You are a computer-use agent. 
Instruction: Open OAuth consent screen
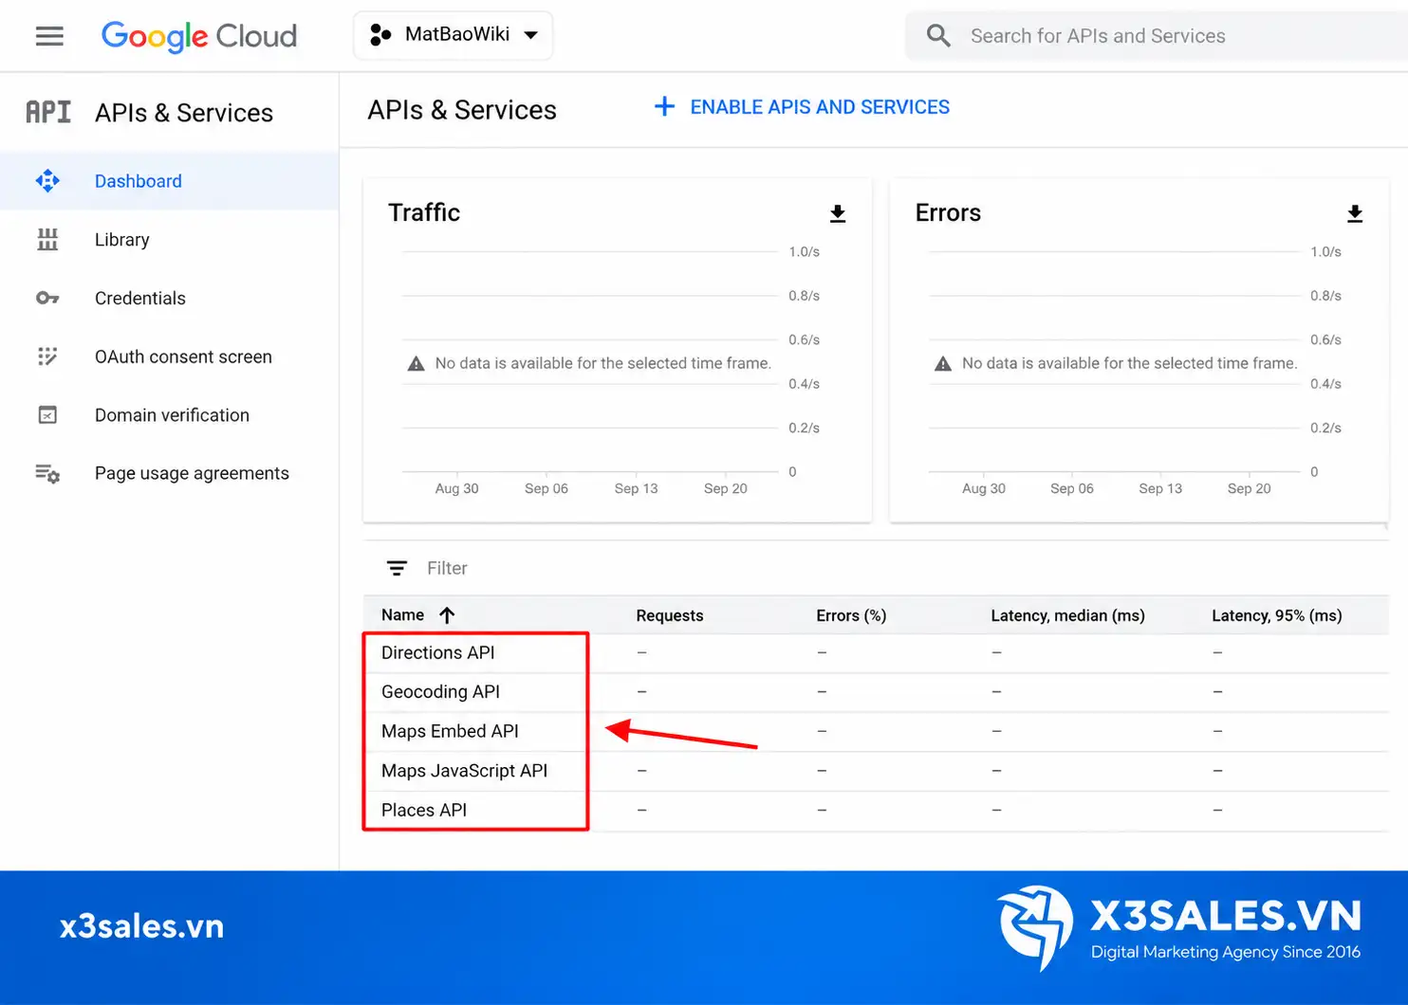click(183, 356)
